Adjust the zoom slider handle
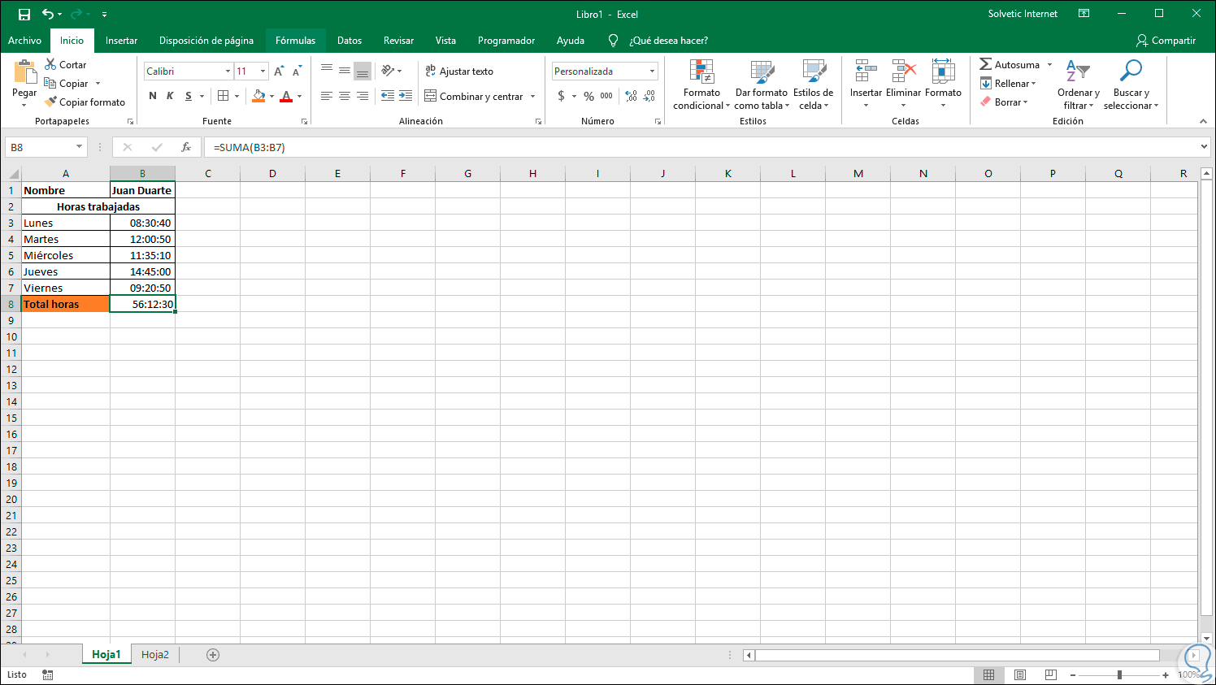1216x685 pixels. click(x=1119, y=675)
